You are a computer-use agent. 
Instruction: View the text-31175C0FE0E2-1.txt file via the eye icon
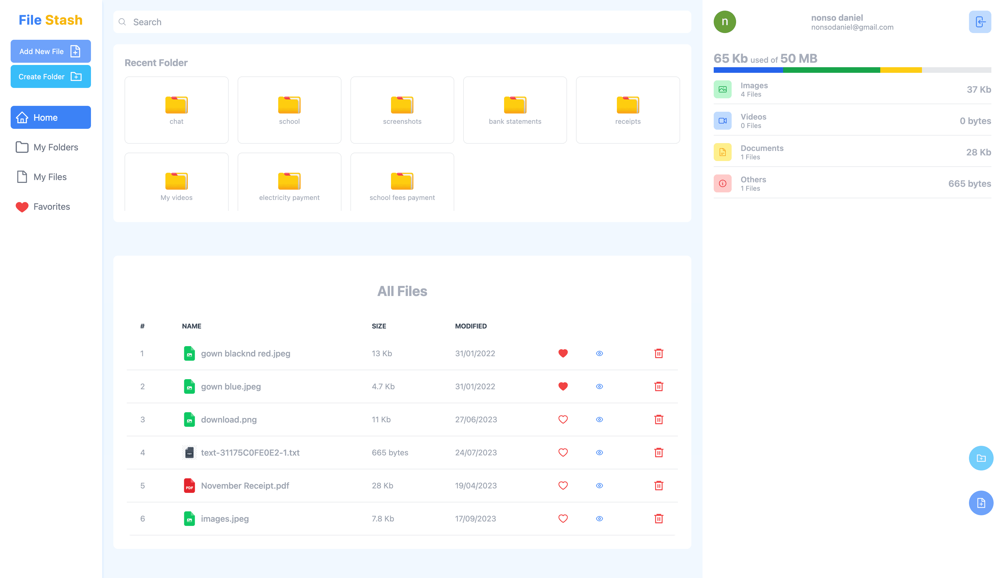click(599, 453)
